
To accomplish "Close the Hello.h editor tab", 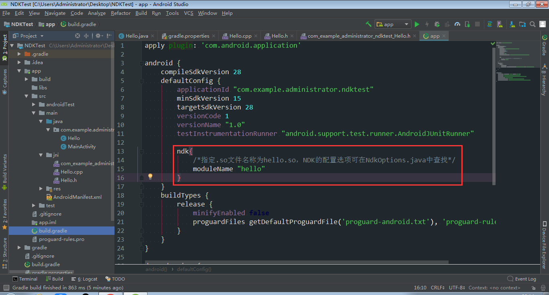I will click(x=293, y=36).
